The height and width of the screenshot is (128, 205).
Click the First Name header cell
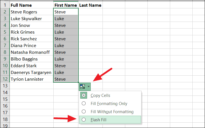coord(66,5)
